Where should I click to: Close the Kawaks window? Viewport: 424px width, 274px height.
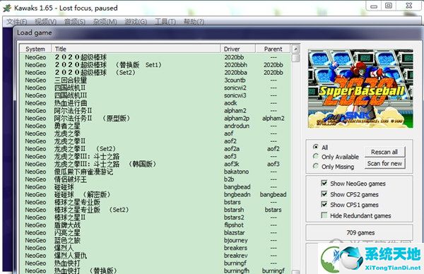tap(409, 6)
